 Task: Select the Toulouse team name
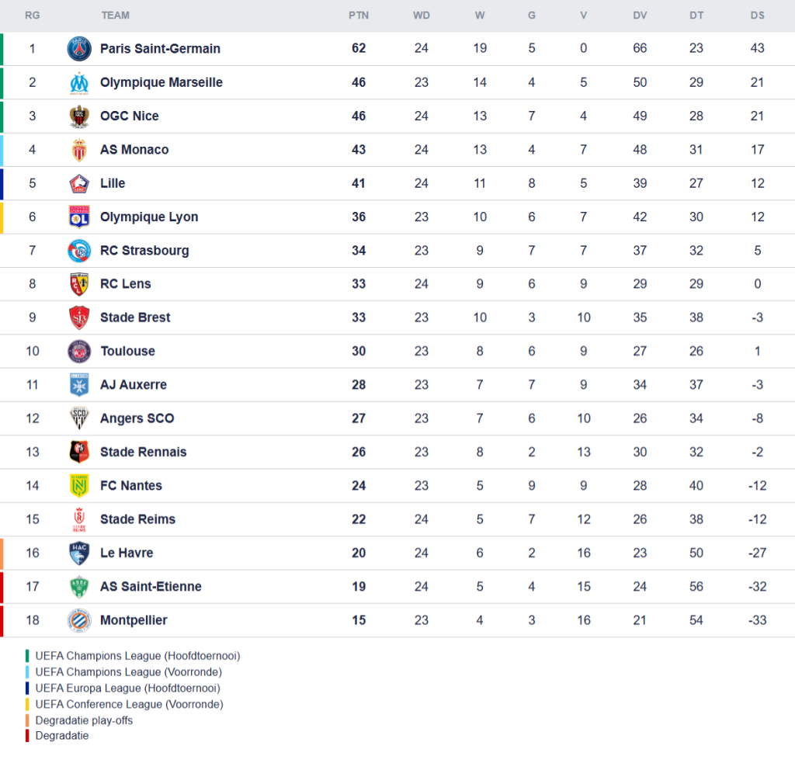click(127, 351)
